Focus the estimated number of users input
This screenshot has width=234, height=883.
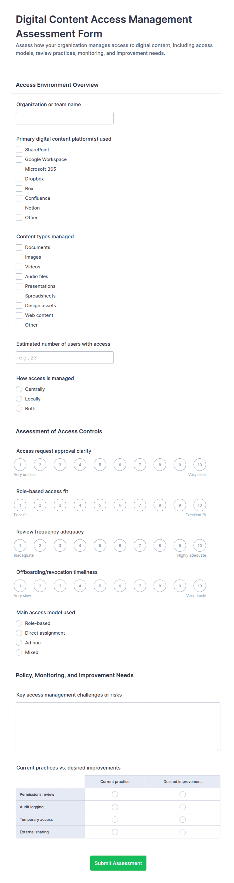65,357
